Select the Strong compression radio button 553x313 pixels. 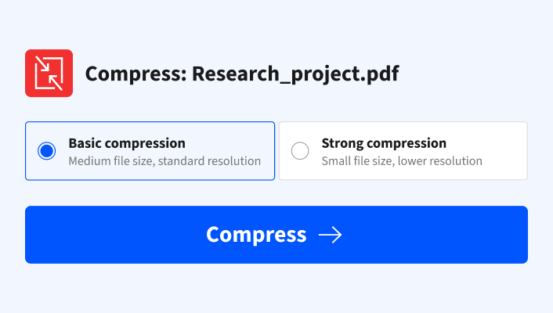click(300, 151)
